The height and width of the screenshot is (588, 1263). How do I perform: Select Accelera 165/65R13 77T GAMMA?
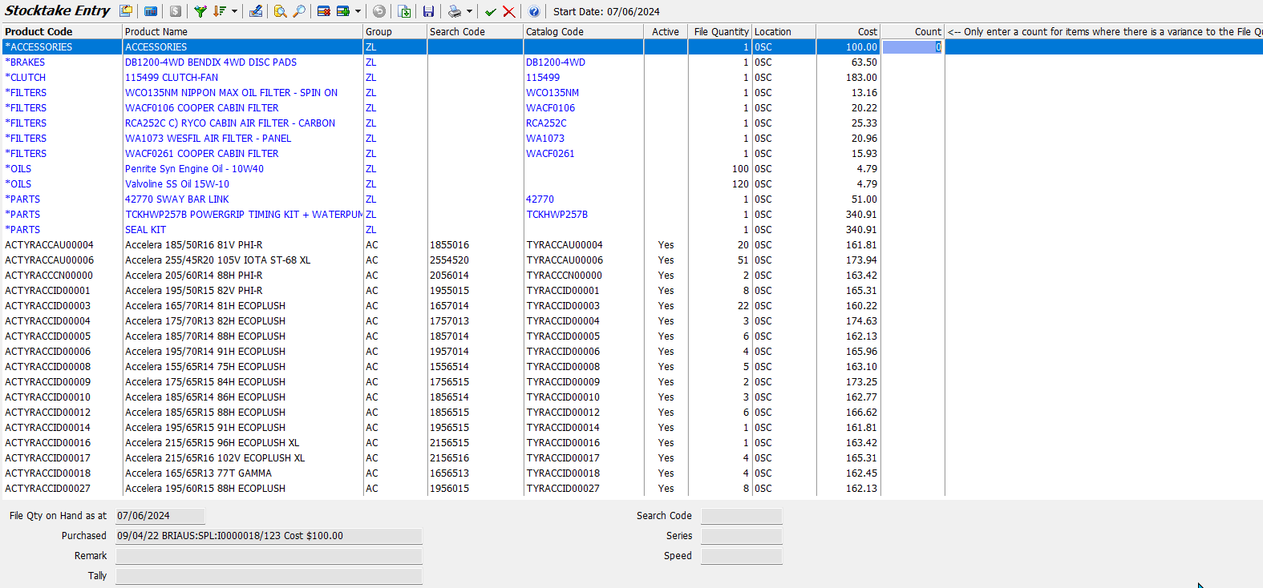coord(198,473)
